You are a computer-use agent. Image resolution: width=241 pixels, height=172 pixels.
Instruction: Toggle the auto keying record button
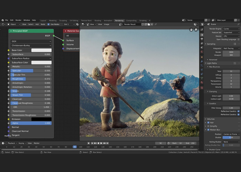point(88,143)
